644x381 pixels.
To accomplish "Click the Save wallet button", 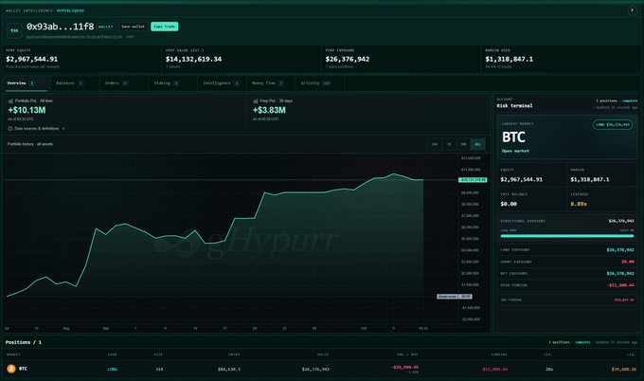I will [134, 27].
